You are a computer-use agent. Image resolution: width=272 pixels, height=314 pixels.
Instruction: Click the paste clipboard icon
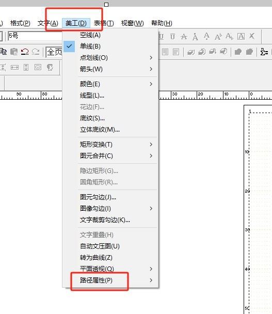click(x=14, y=52)
